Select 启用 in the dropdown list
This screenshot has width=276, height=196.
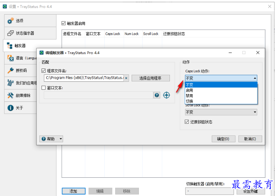[221, 90]
